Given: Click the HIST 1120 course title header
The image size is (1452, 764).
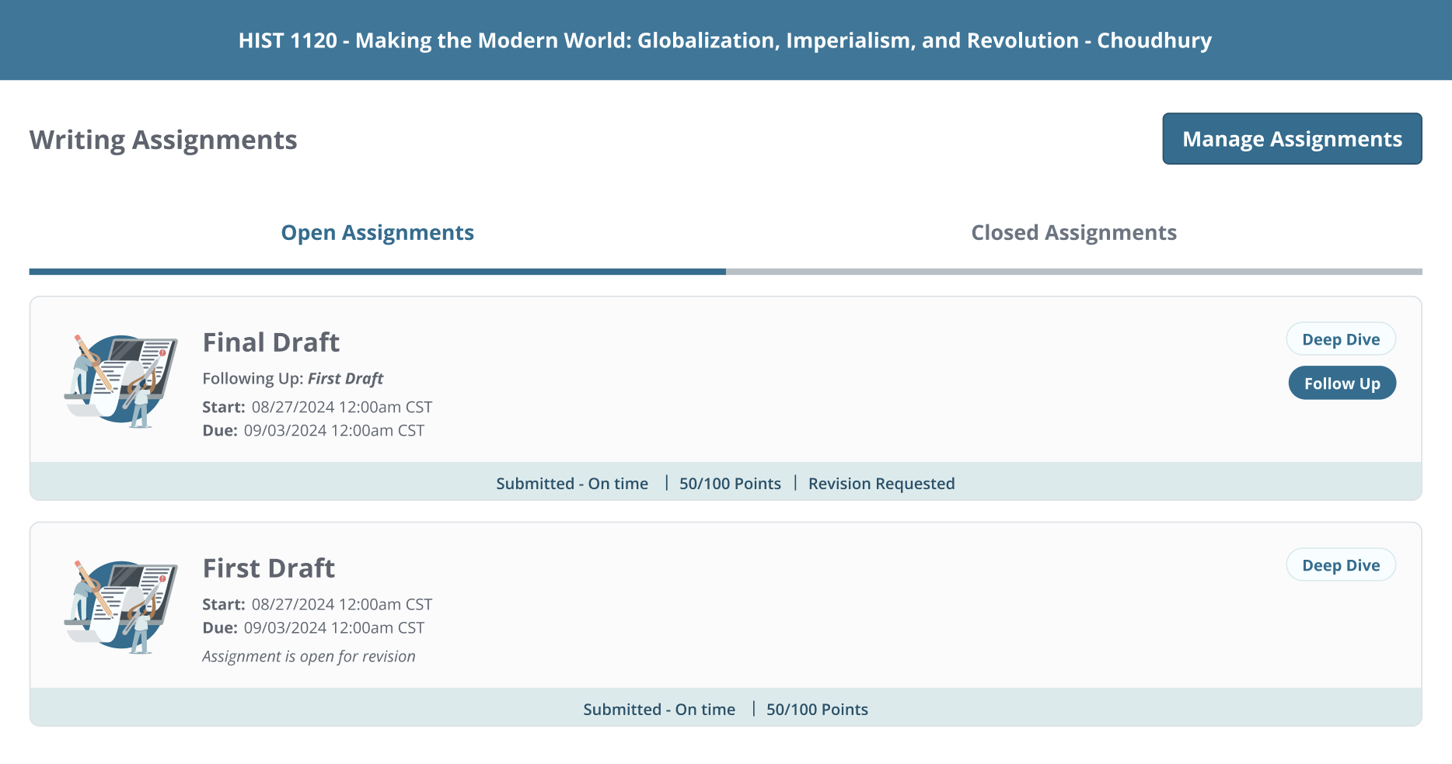Looking at the screenshot, I should [724, 40].
